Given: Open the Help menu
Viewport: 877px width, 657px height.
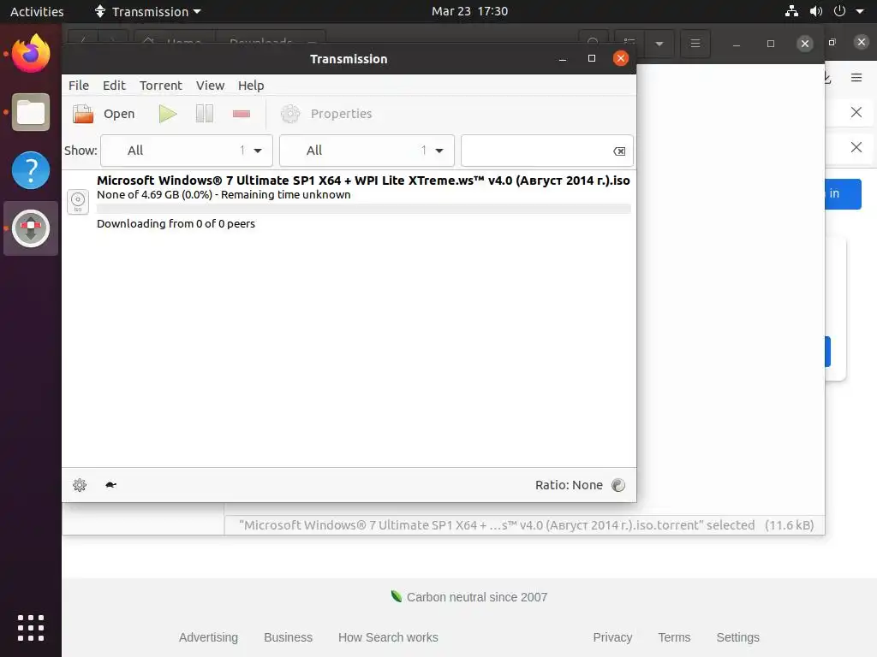Looking at the screenshot, I should coord(251,86).
